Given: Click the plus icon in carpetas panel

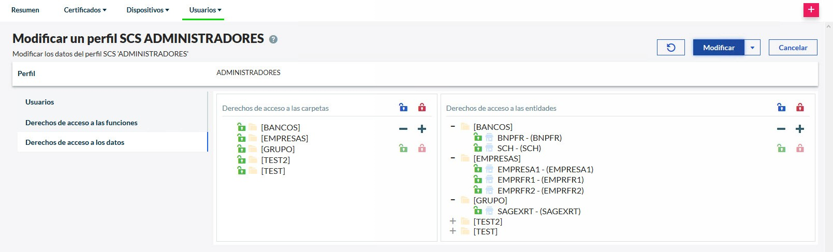Looking at the screenshot, I should point(422,129).
